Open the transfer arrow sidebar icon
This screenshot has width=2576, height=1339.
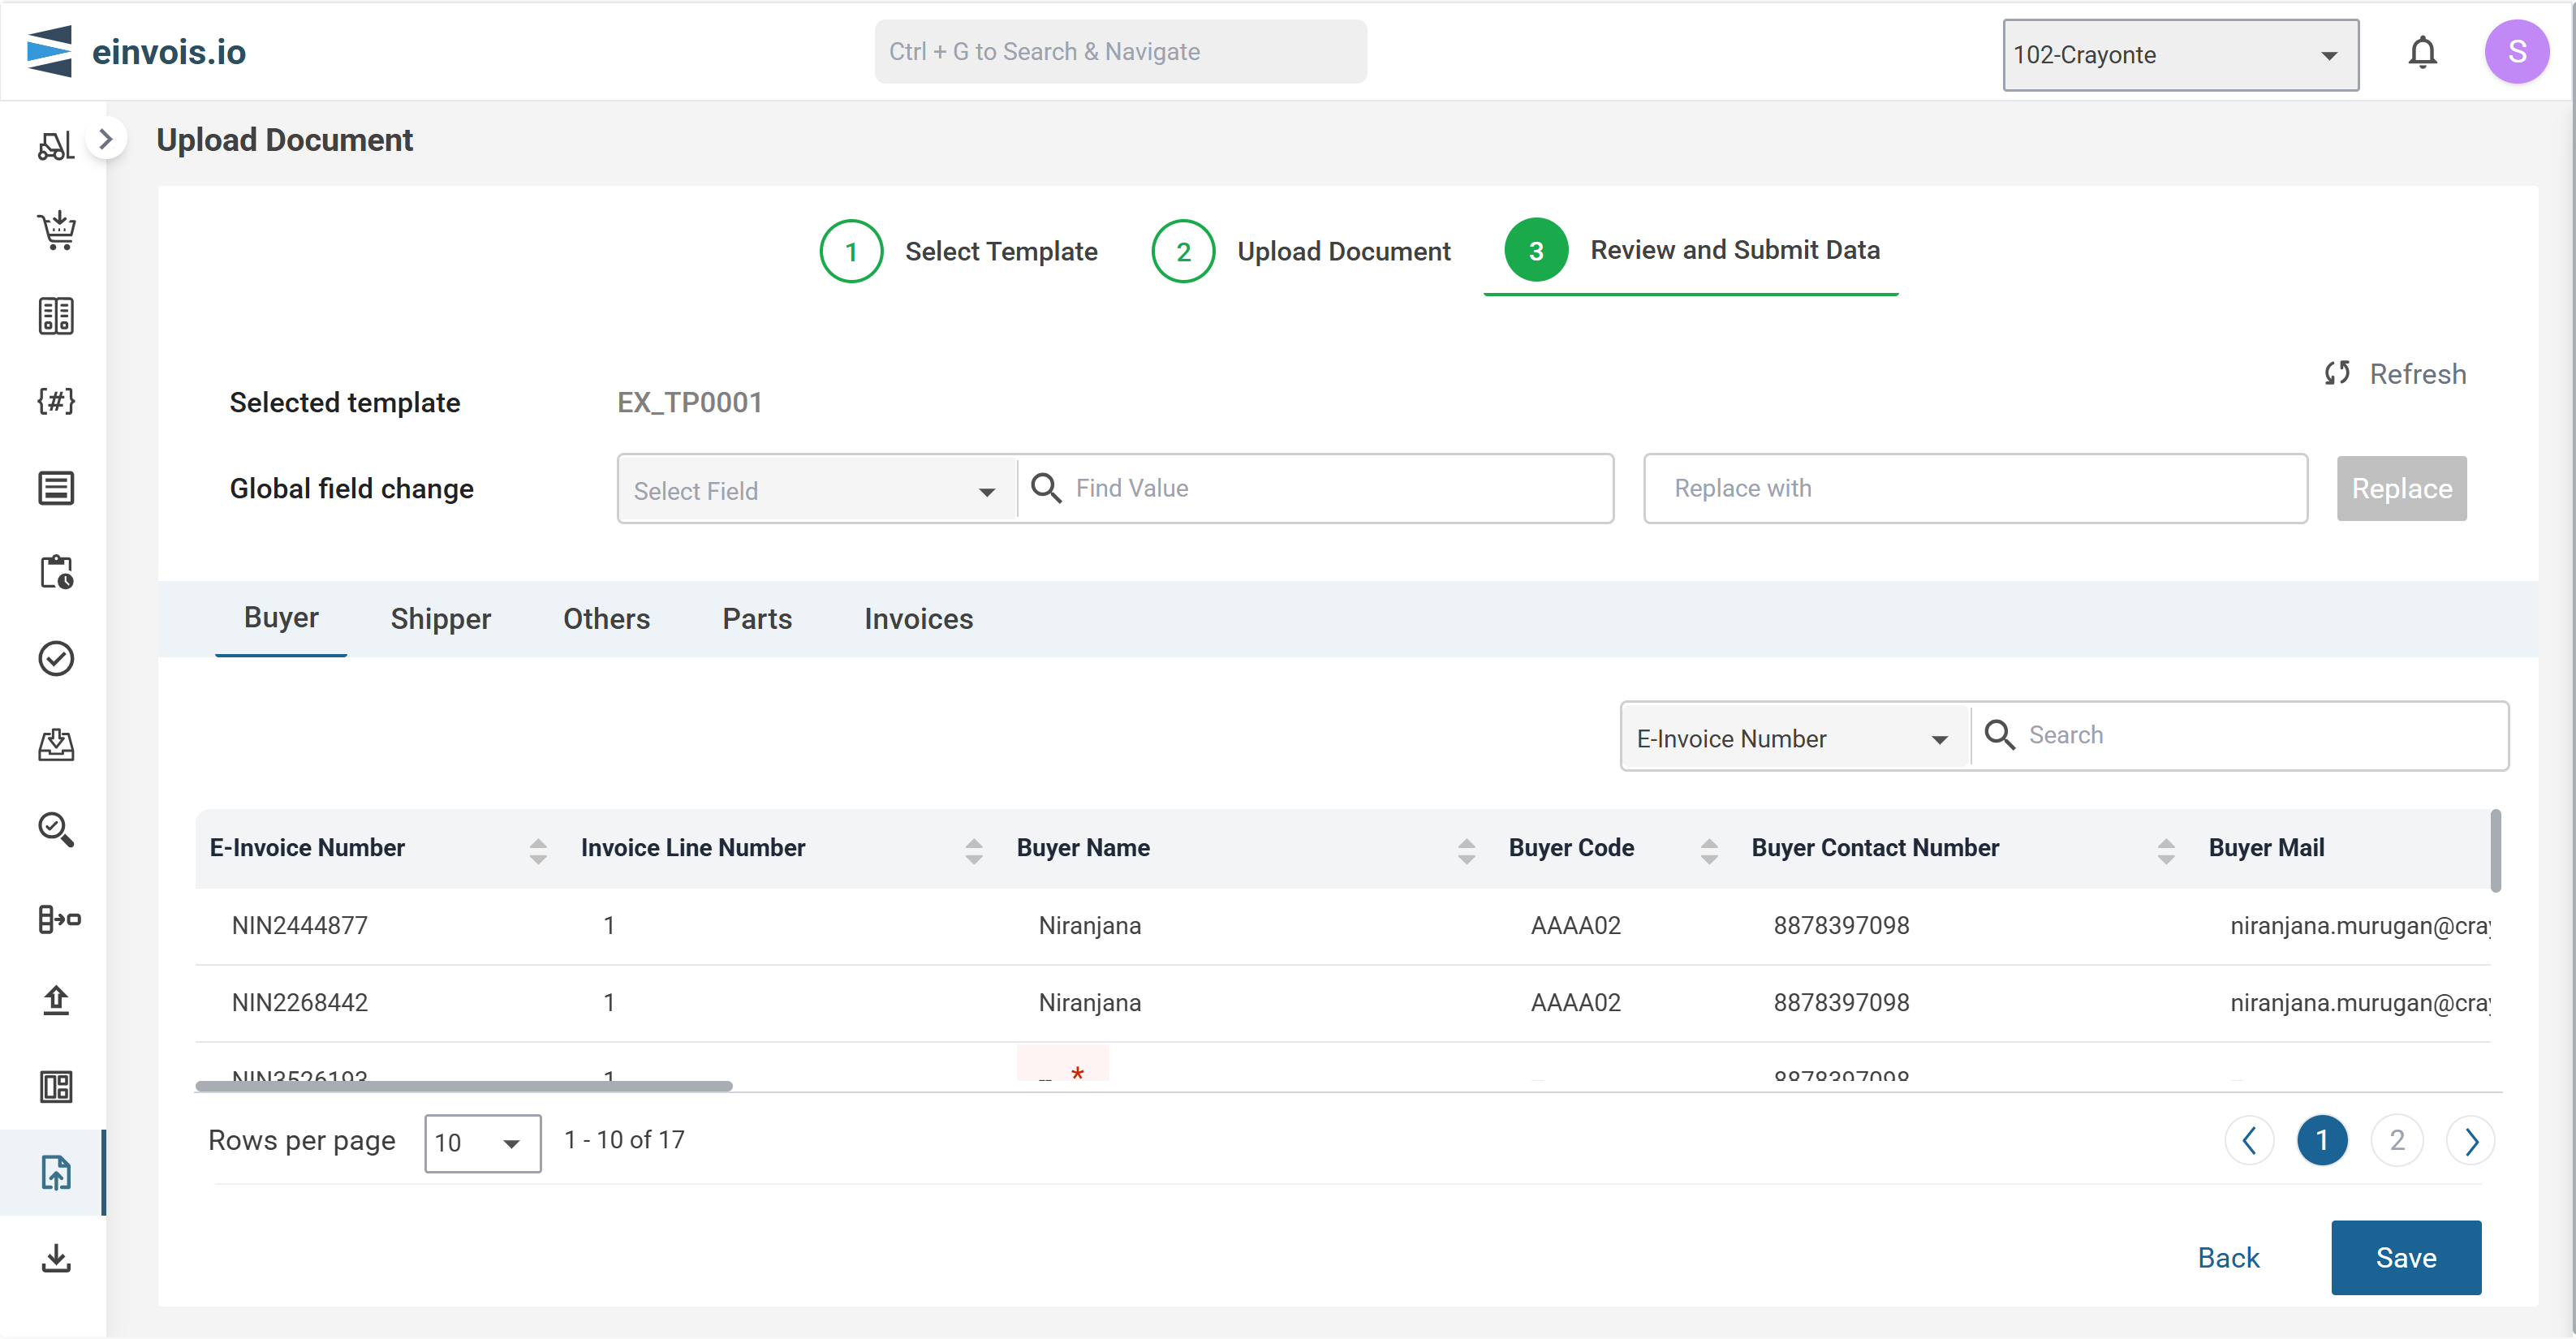(x=59, y=918)
